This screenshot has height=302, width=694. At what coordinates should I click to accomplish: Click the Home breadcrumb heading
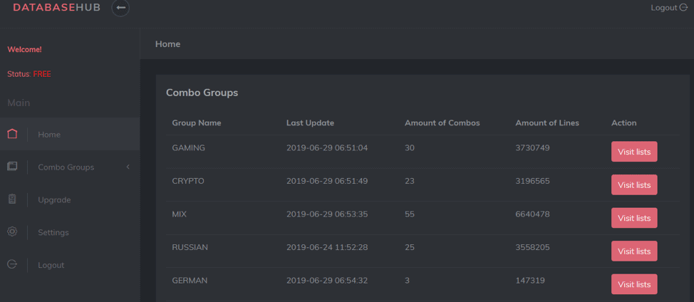167,44
